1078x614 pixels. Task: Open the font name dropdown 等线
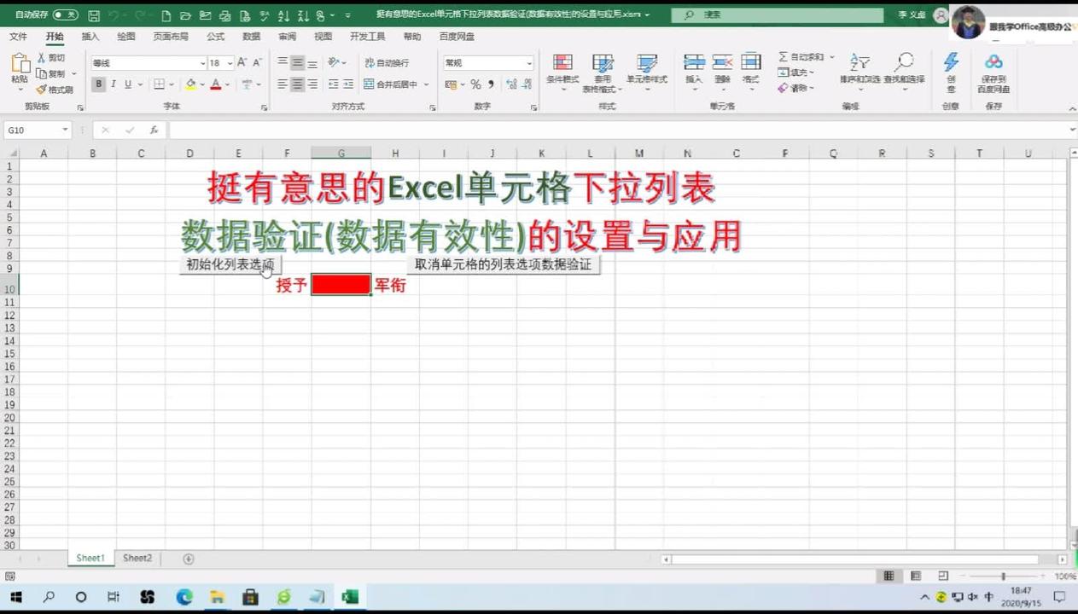click(145, 63)
